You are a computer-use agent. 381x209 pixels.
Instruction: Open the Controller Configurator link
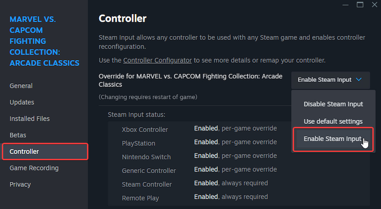pyautogui.click(x=157, y=60)
